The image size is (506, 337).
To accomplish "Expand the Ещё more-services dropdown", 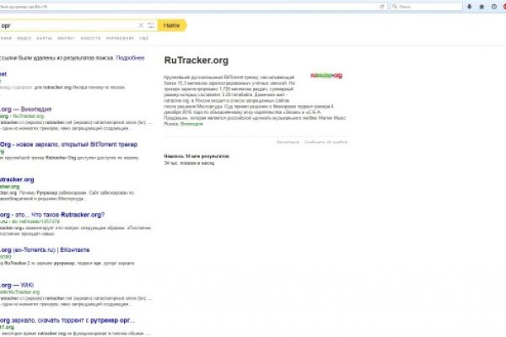I will 143,38.
